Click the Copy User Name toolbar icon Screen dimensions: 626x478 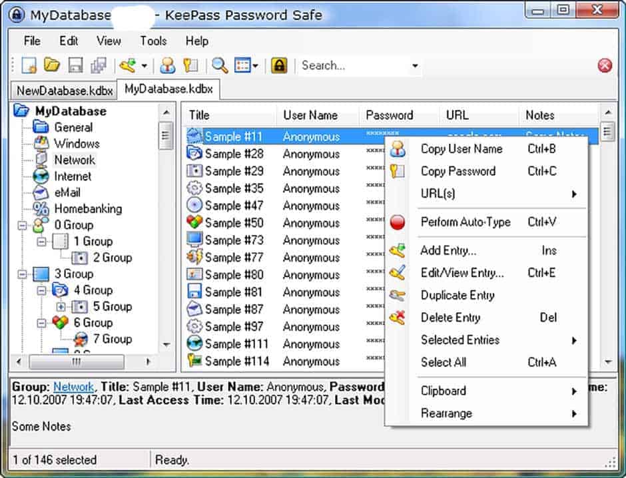point(168,65)
